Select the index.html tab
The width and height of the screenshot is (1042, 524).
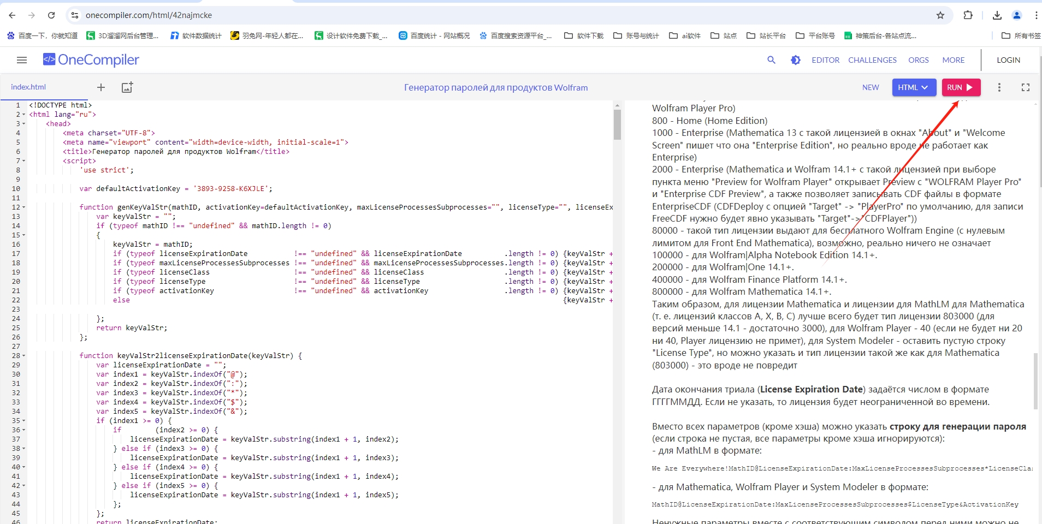(29, 87)
